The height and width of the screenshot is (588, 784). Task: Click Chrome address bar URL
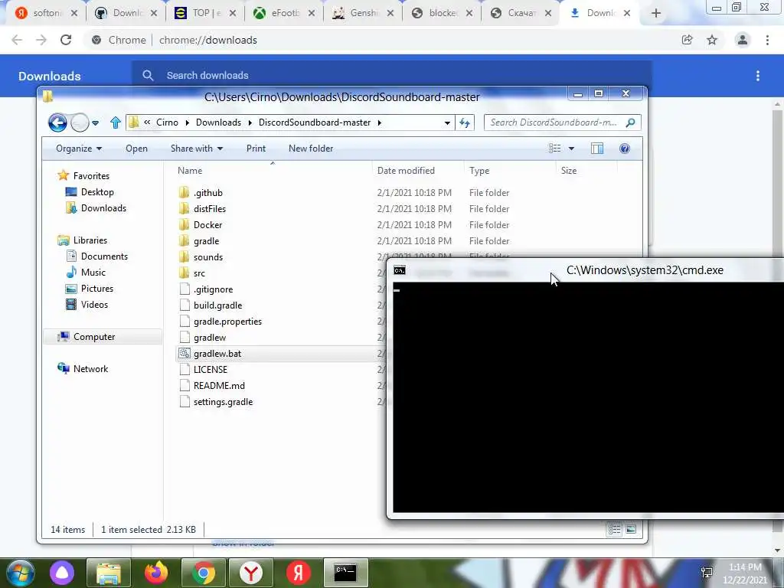click(208, 40)
